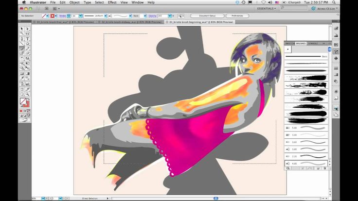358x201 pixels.
Task: Open Brush Libraries menu at panel bottom
Action: 288,168
